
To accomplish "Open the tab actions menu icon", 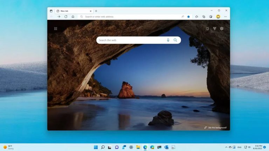I will (51, 11).
